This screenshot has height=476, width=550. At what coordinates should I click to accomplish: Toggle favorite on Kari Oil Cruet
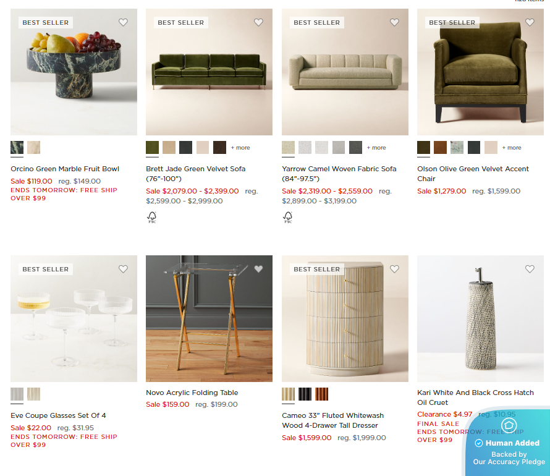(x=530, y=269)
